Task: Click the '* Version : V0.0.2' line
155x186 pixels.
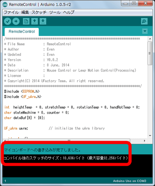Action: point(31,60)
